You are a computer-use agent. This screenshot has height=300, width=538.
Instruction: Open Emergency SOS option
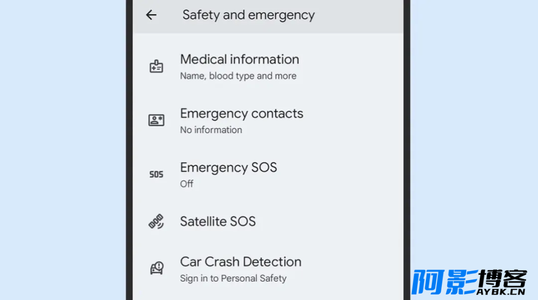coord(268,175)
